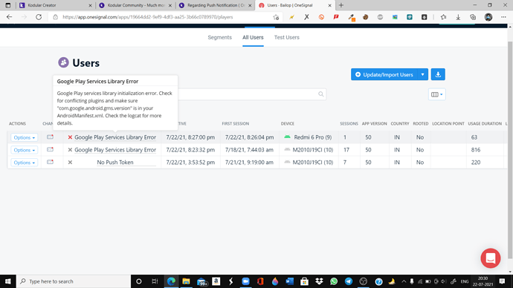Click the USAGE DURATION column header
The image size is (513, 288).
[x=485, y=123]
